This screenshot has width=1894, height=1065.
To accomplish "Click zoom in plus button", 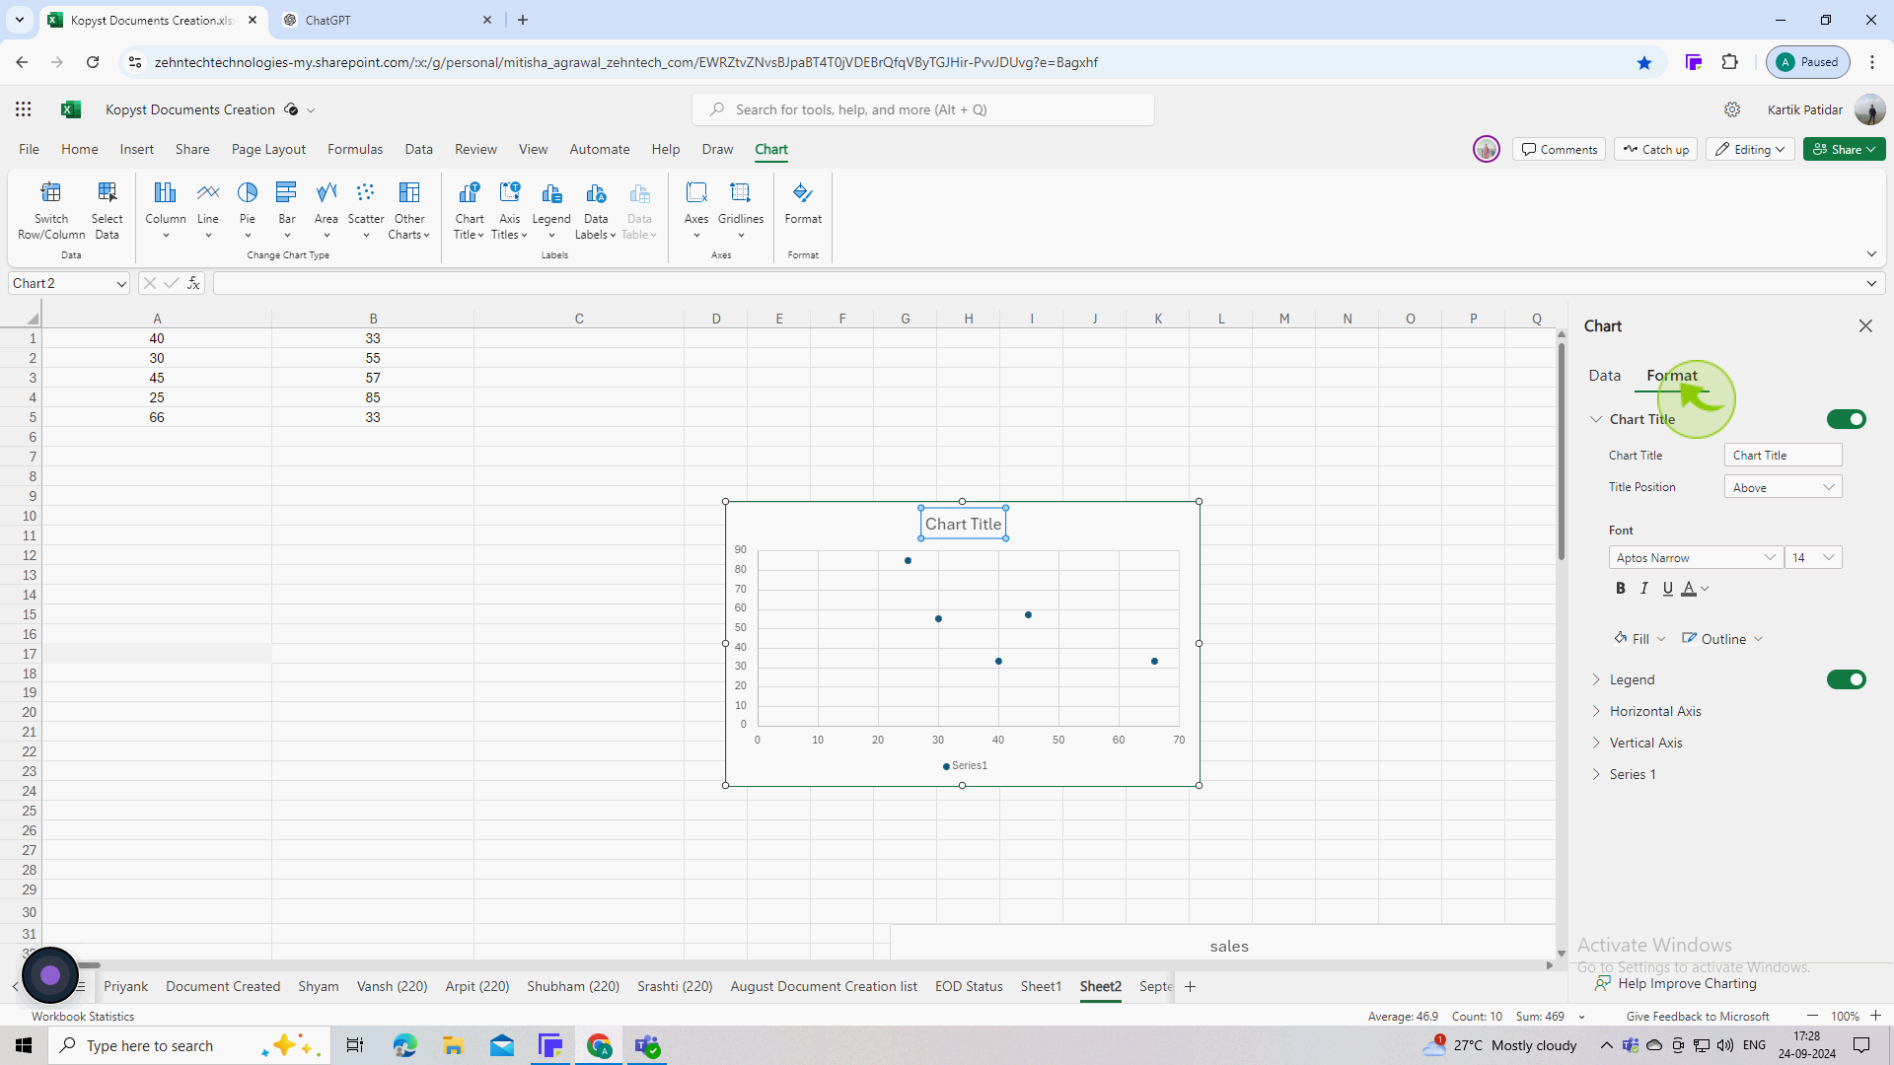I will point(1875,1016).
